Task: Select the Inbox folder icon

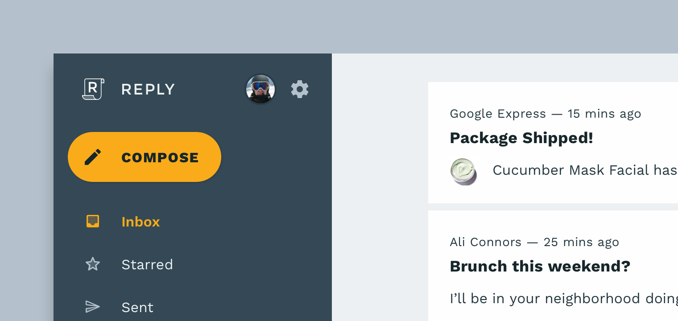Action: point(93,221)
